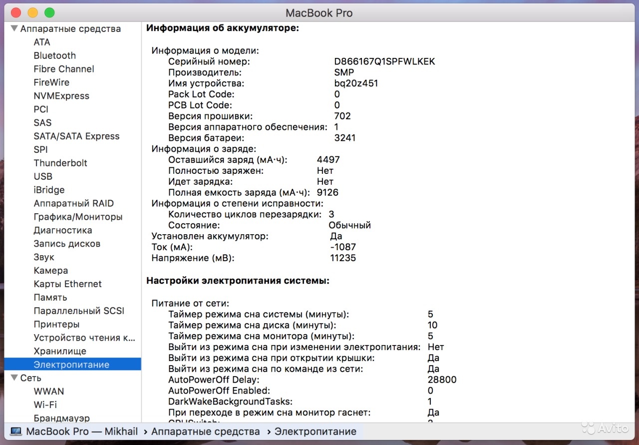This screenshot has height=445, width=639.
Task: Click the Питание от сети label
Action: click(190, 304)
